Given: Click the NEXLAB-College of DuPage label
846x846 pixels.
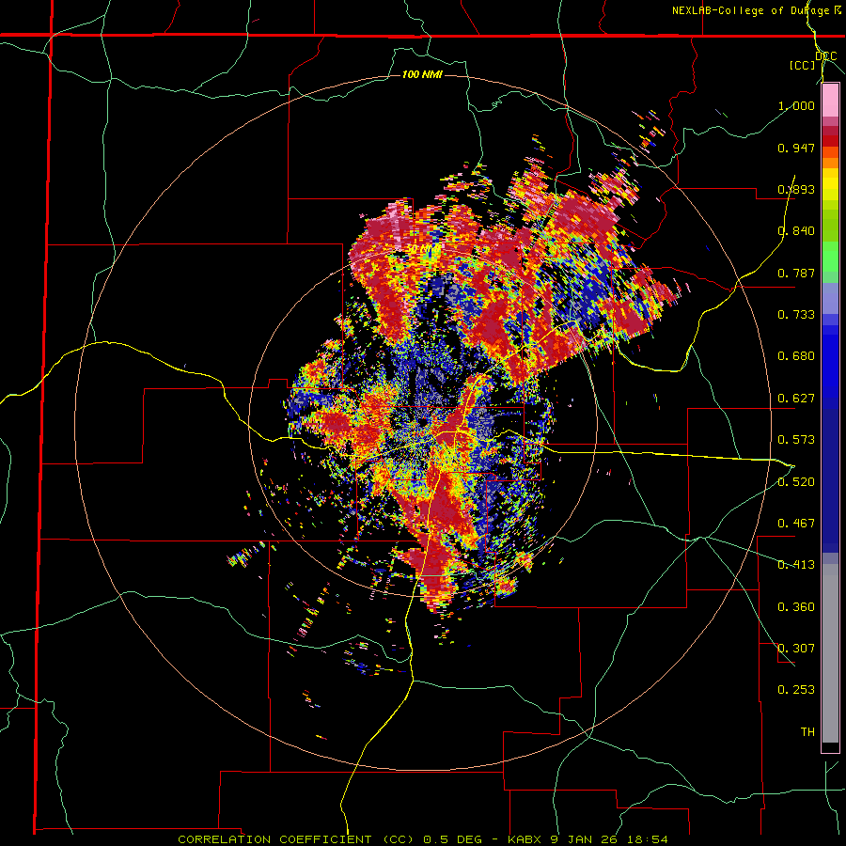Looking at the screenshot, I should (750, 10).
